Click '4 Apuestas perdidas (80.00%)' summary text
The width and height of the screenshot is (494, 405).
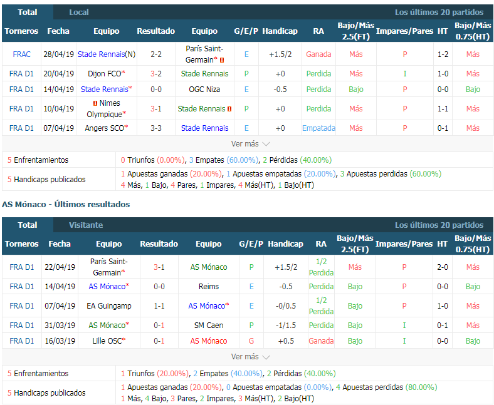[386, 387]
